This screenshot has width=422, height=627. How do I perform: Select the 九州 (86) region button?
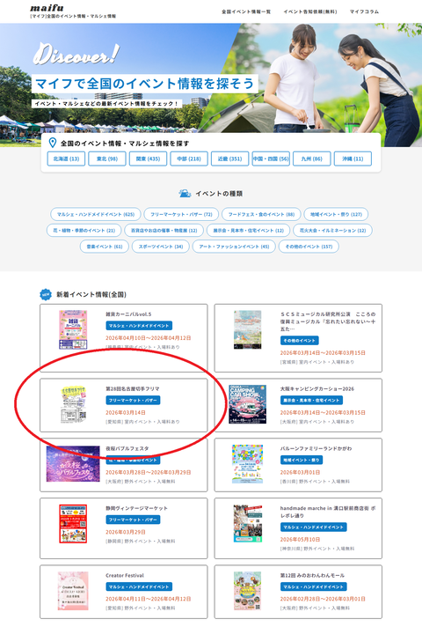click(x=312, y=159)
